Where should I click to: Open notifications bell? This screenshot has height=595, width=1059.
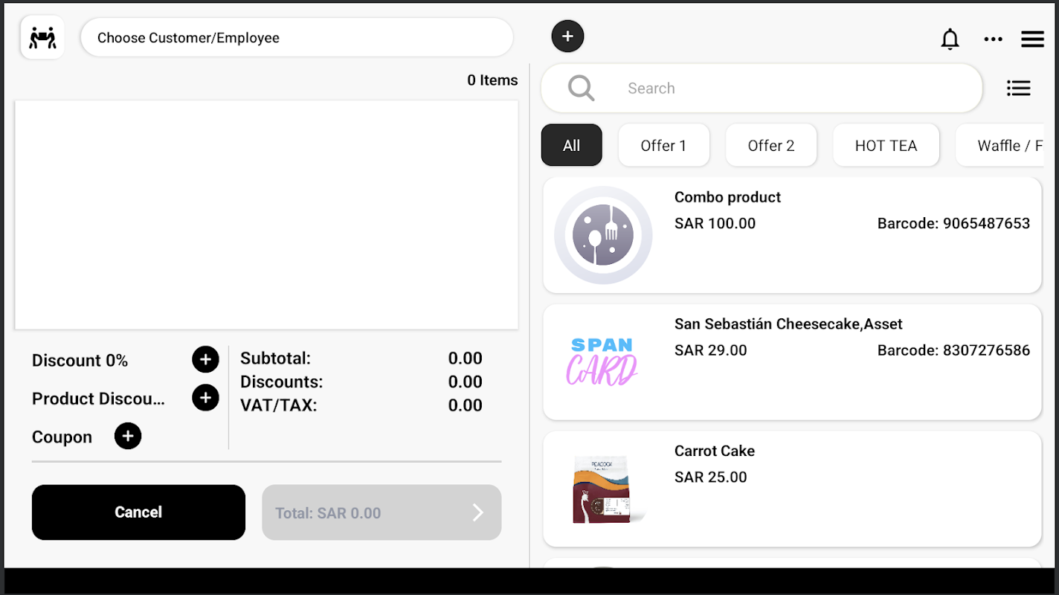[950, 39]
